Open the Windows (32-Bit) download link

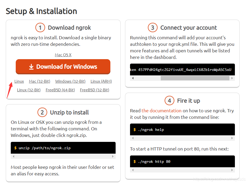70,81
